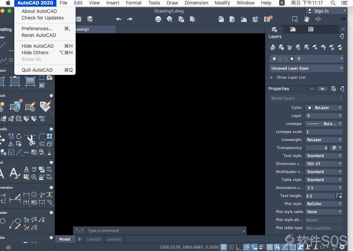
Task: Open the Sign In dropdown
Action: (x=326, y=11)
